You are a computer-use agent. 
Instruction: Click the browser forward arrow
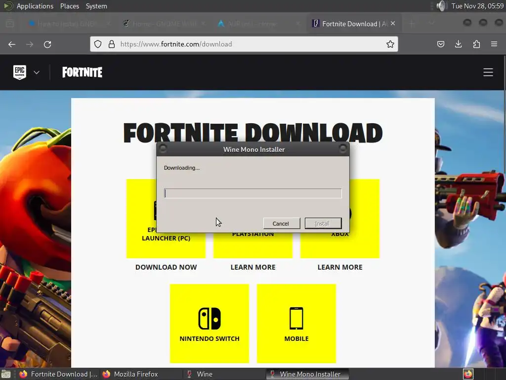[x=30, y=44]
